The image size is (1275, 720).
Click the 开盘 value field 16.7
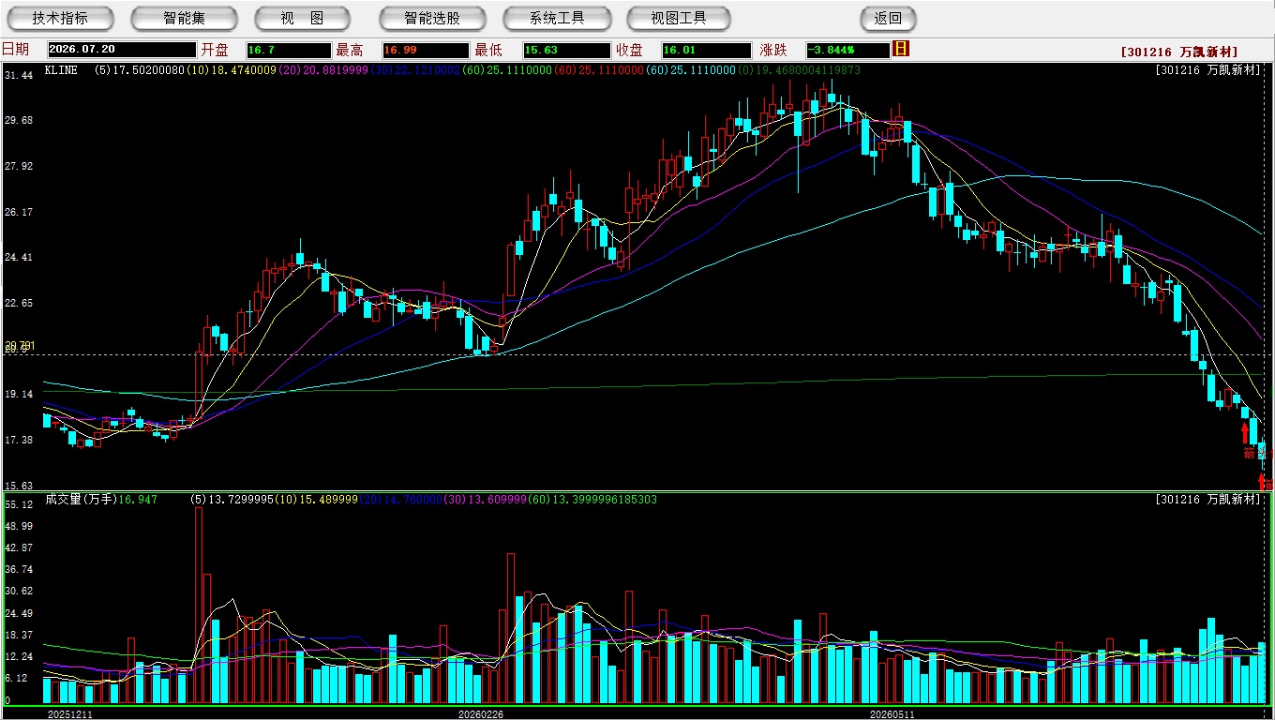(x=289, y=50)
